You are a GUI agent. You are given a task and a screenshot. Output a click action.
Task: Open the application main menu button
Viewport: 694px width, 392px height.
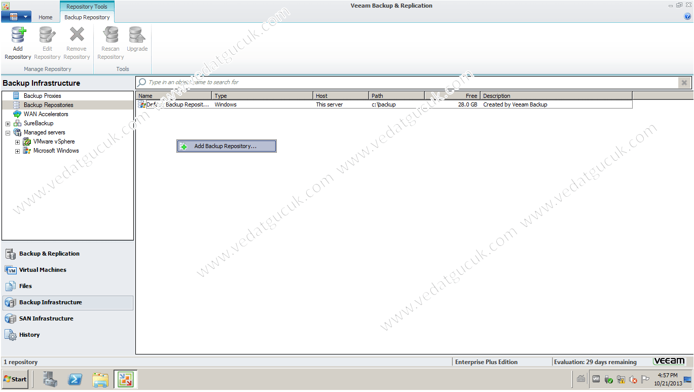(x=16, y=17)
